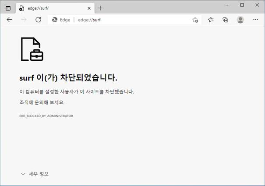Open the Favorites list

tap(211, 20)
